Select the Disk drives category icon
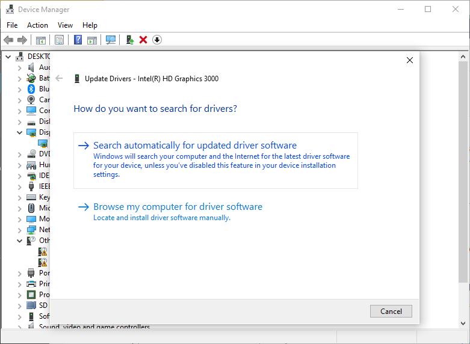 click(31, 122)
